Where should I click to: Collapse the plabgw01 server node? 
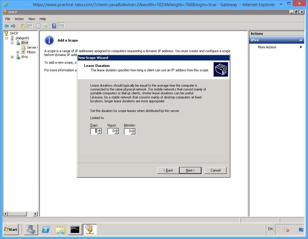tap(6, 38)
